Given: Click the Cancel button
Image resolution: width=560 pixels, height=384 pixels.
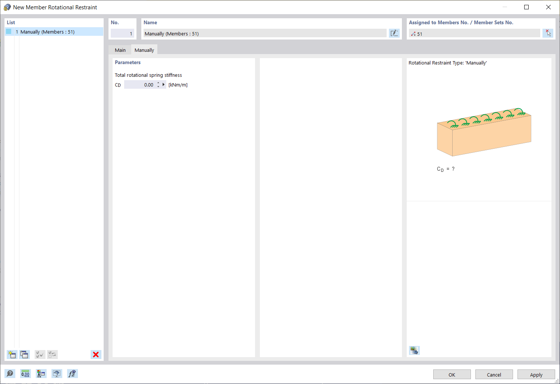Looking at the screenshot, I should [x=494, y=375].
